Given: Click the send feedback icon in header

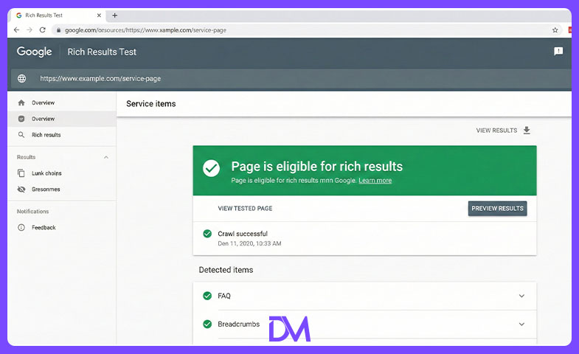Looking at the screenshot, I should click(x=558, y=52).
